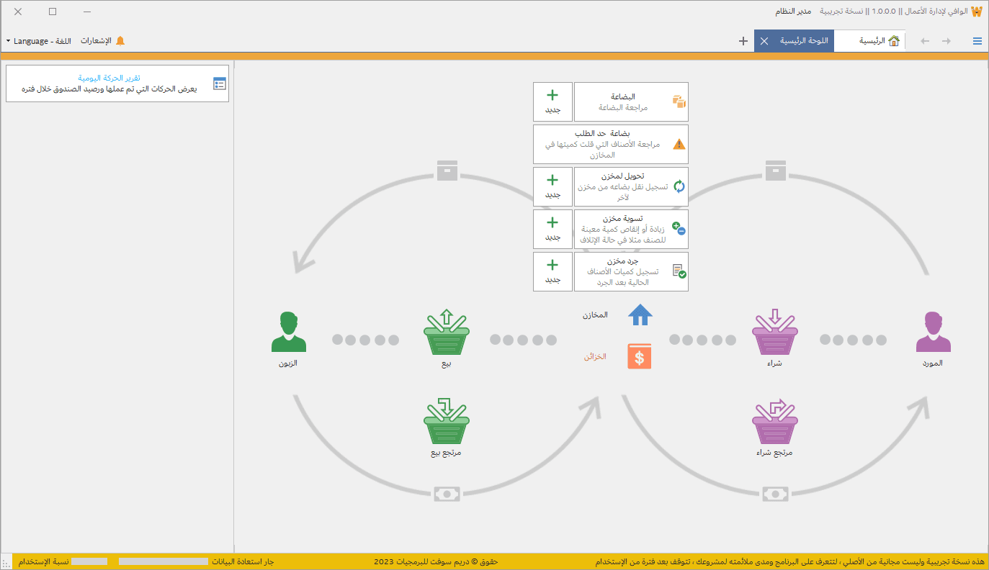Viewport: 989px width, 570px height.
Task: Click the gray cash icon below purchase return
Action: point(775,494)
